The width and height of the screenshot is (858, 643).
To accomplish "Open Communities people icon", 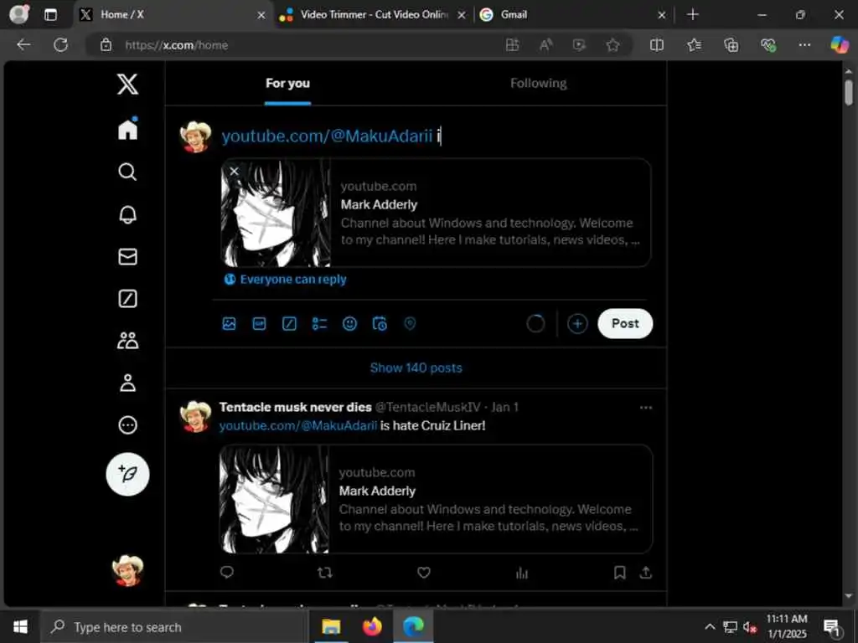I will [127, 341].
